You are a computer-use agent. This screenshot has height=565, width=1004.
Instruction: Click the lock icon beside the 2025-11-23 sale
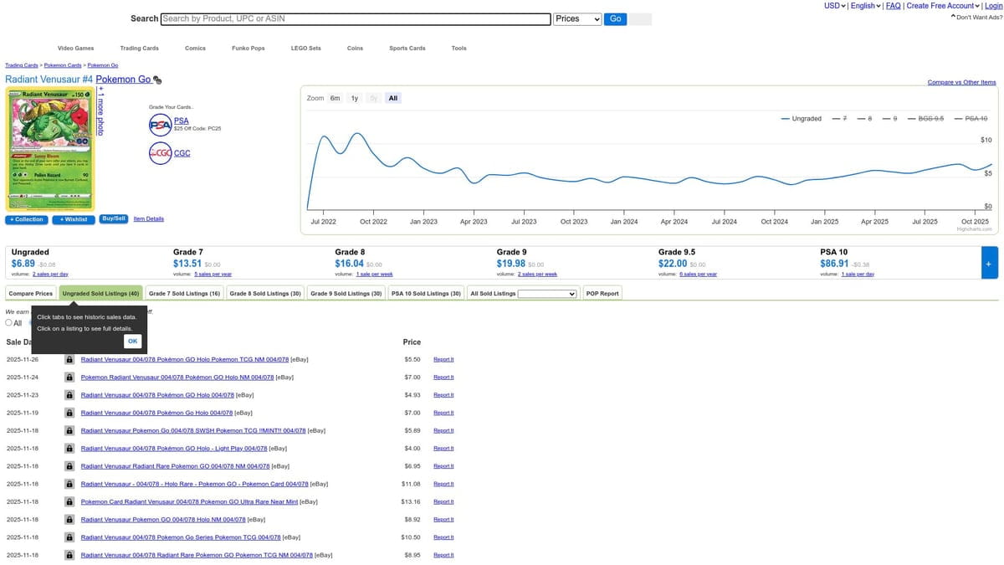point(69,395)
